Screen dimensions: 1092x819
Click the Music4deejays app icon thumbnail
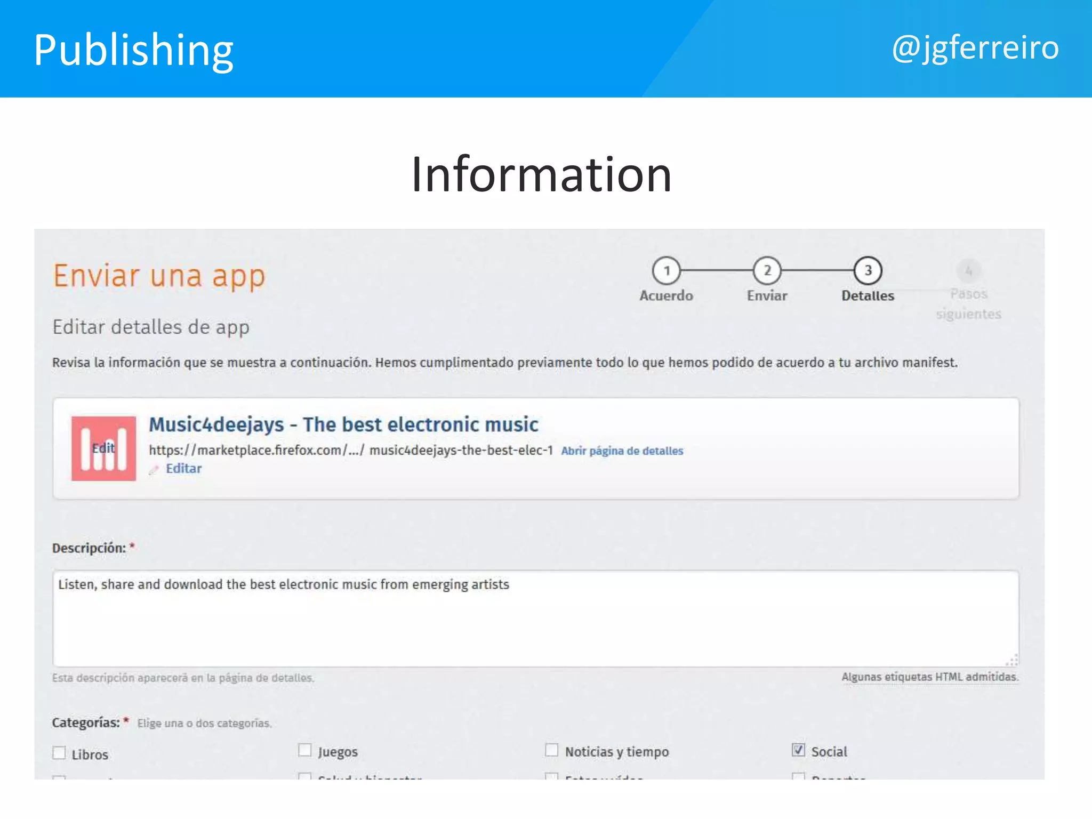click(103, 448)
